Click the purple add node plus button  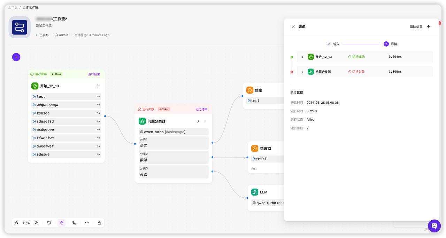click(x=16, y=57)
